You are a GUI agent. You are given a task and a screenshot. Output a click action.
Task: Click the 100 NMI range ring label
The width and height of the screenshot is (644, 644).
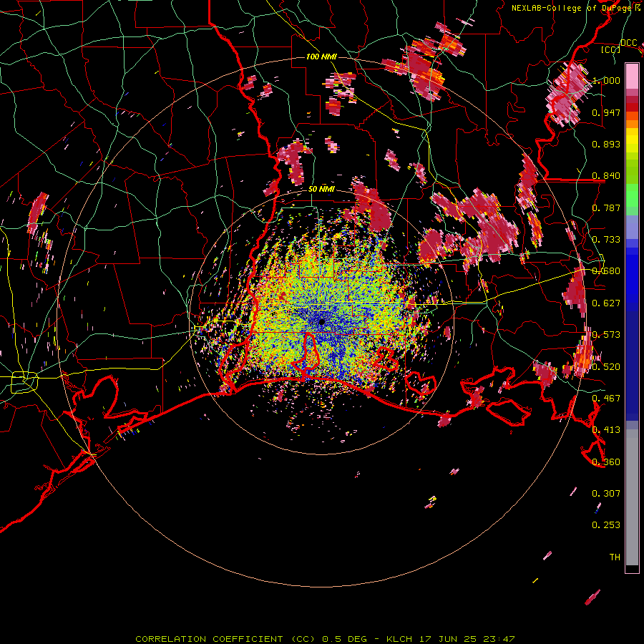tap(321, 57)
